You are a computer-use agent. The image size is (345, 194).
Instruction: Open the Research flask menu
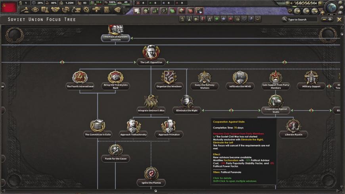pos(45,10)
